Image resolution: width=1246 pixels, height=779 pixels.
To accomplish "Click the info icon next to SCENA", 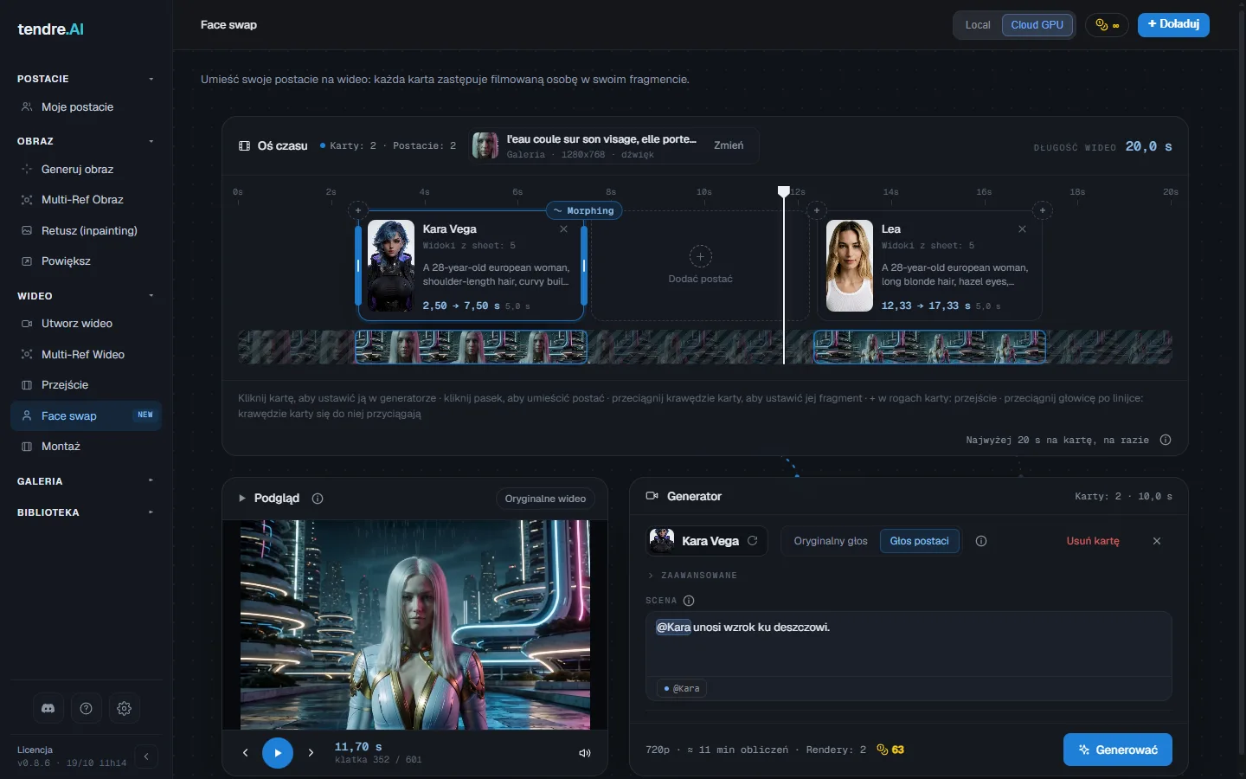I will (689, 601).
